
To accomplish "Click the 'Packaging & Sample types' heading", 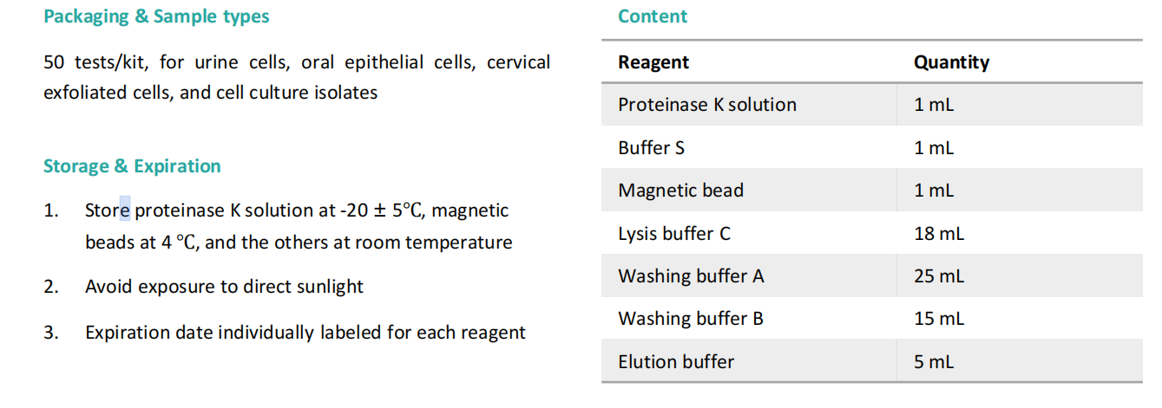I will tap(156, 16).
